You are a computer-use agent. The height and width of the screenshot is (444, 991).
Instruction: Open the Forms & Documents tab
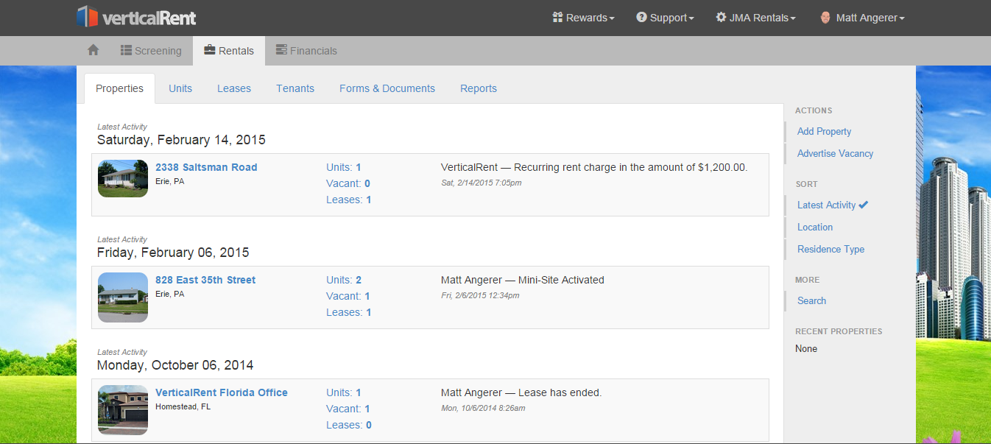click(x=387, y=88)
